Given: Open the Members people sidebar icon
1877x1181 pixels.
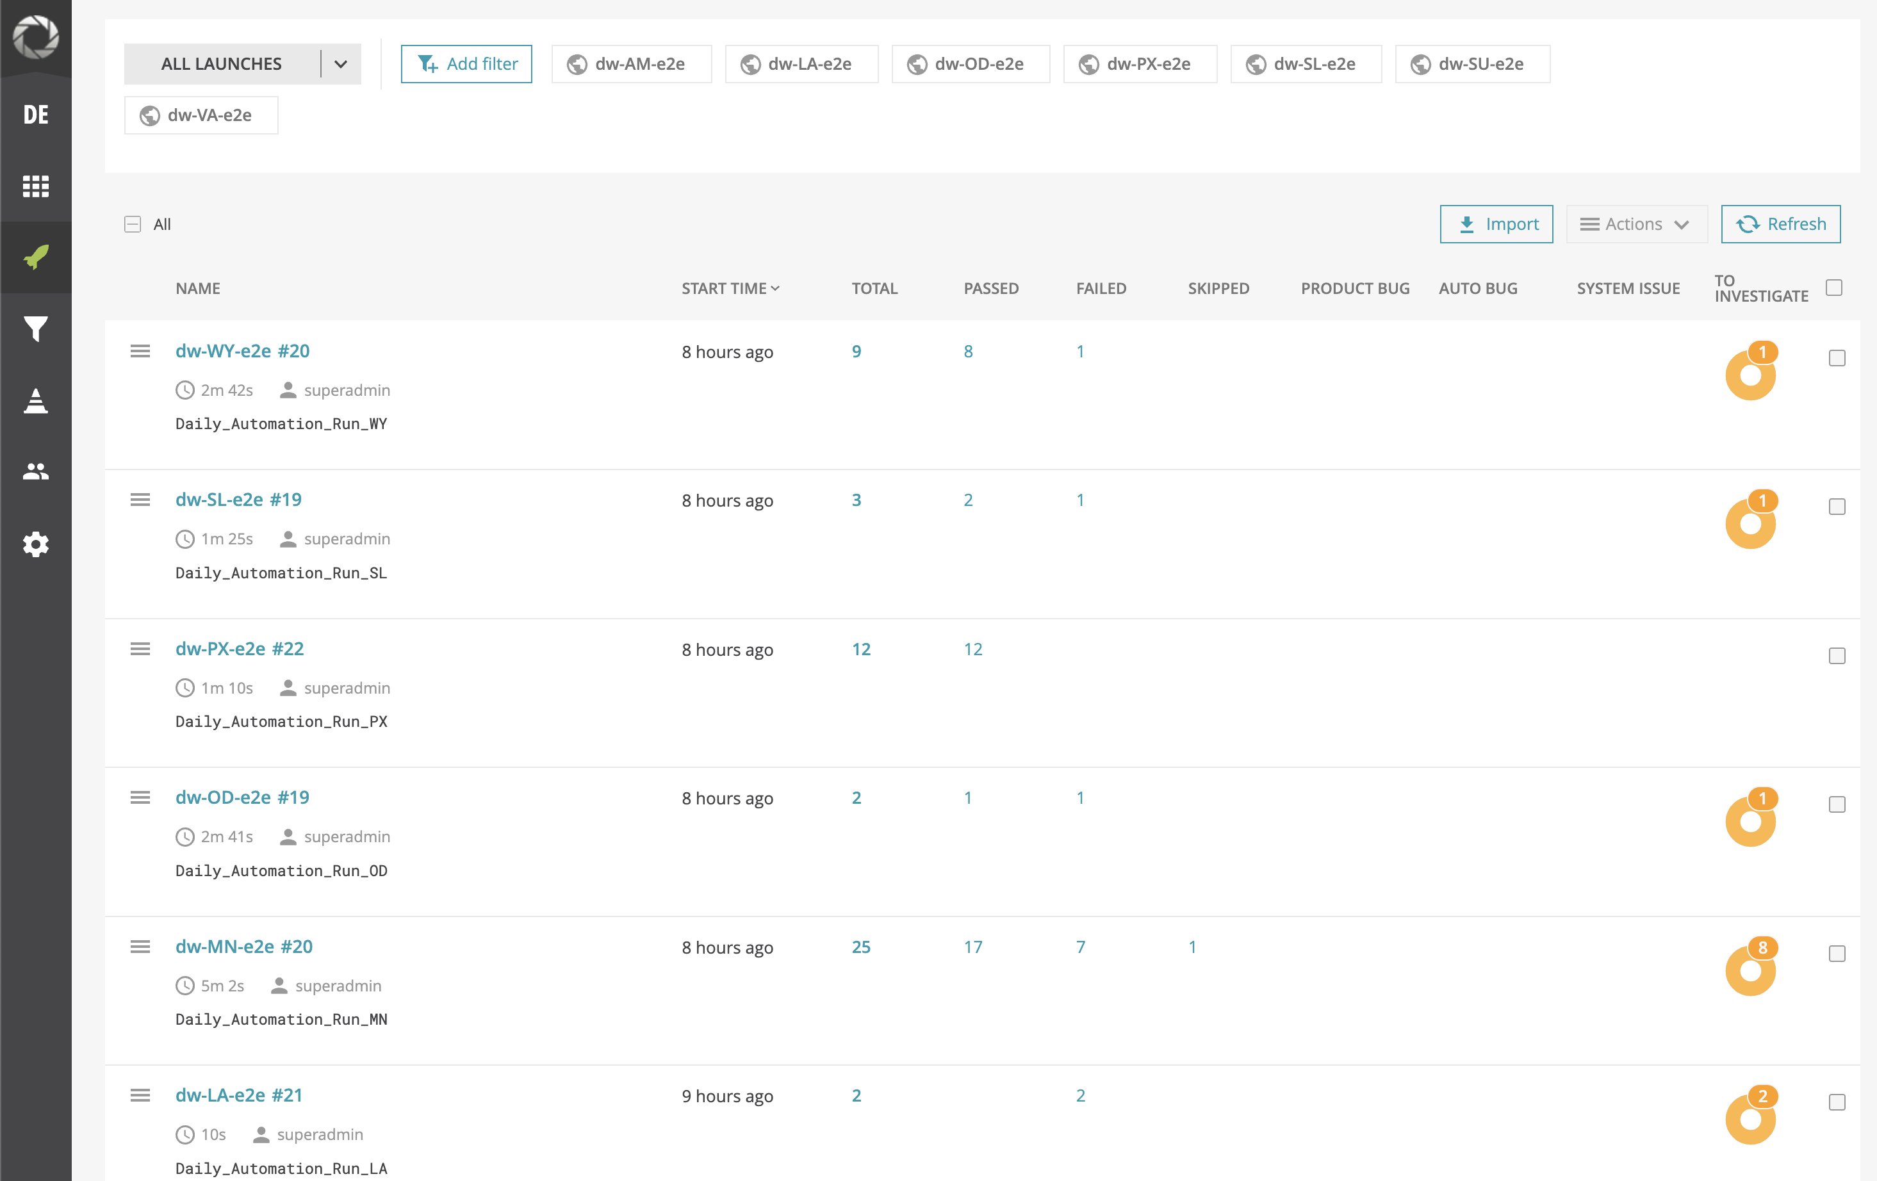Looking at the screenshot, I should point(36,471).
